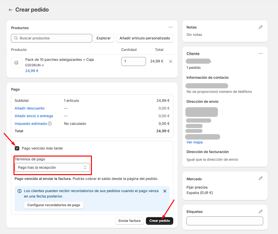Dismiss the payment reminders info banner
This screenshot has height=234, width=278.
pyautogui.click(x=165, y=191)
